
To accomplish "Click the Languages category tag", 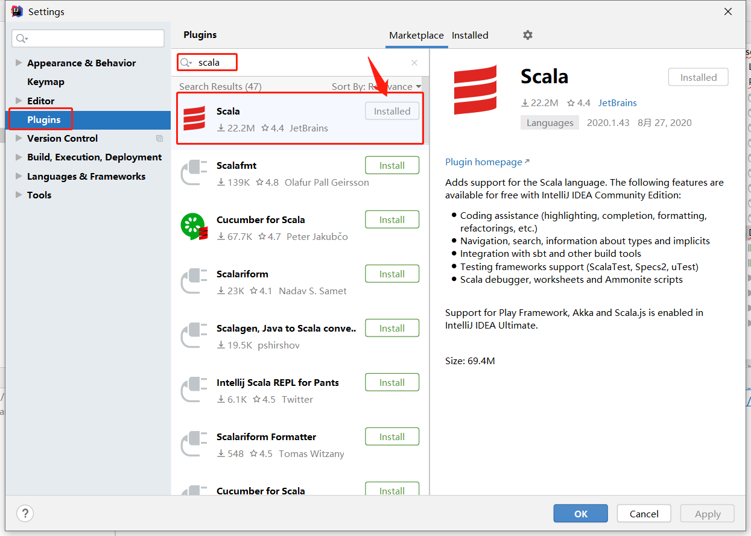I will click(x=550, y=122).
